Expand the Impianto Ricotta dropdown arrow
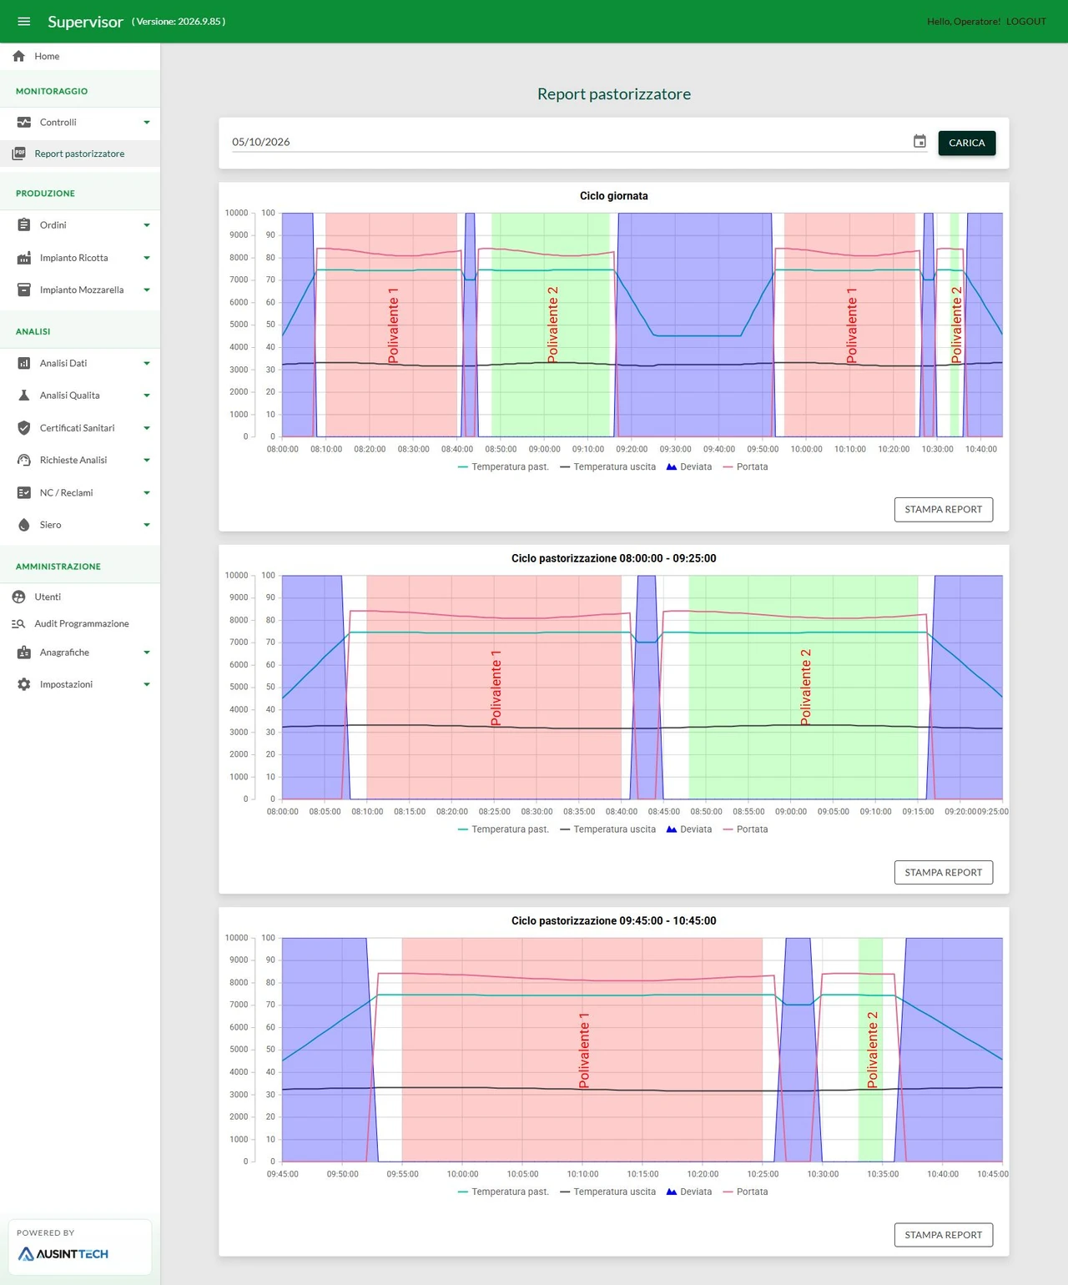The image size is (1068, 1285). click(147, 258)
